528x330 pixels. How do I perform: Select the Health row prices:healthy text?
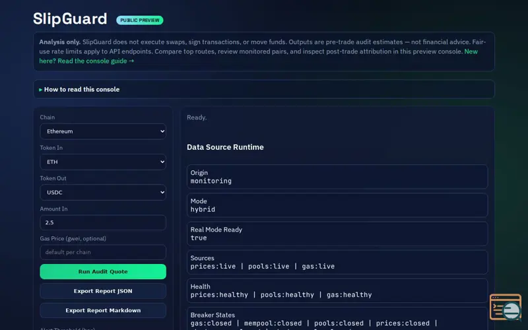point(219,295)
